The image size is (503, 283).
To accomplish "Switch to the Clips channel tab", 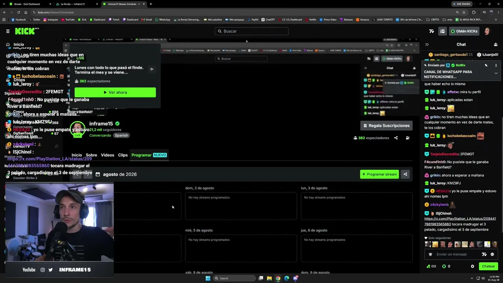I will pyautogui.click(x=123, y=155).
